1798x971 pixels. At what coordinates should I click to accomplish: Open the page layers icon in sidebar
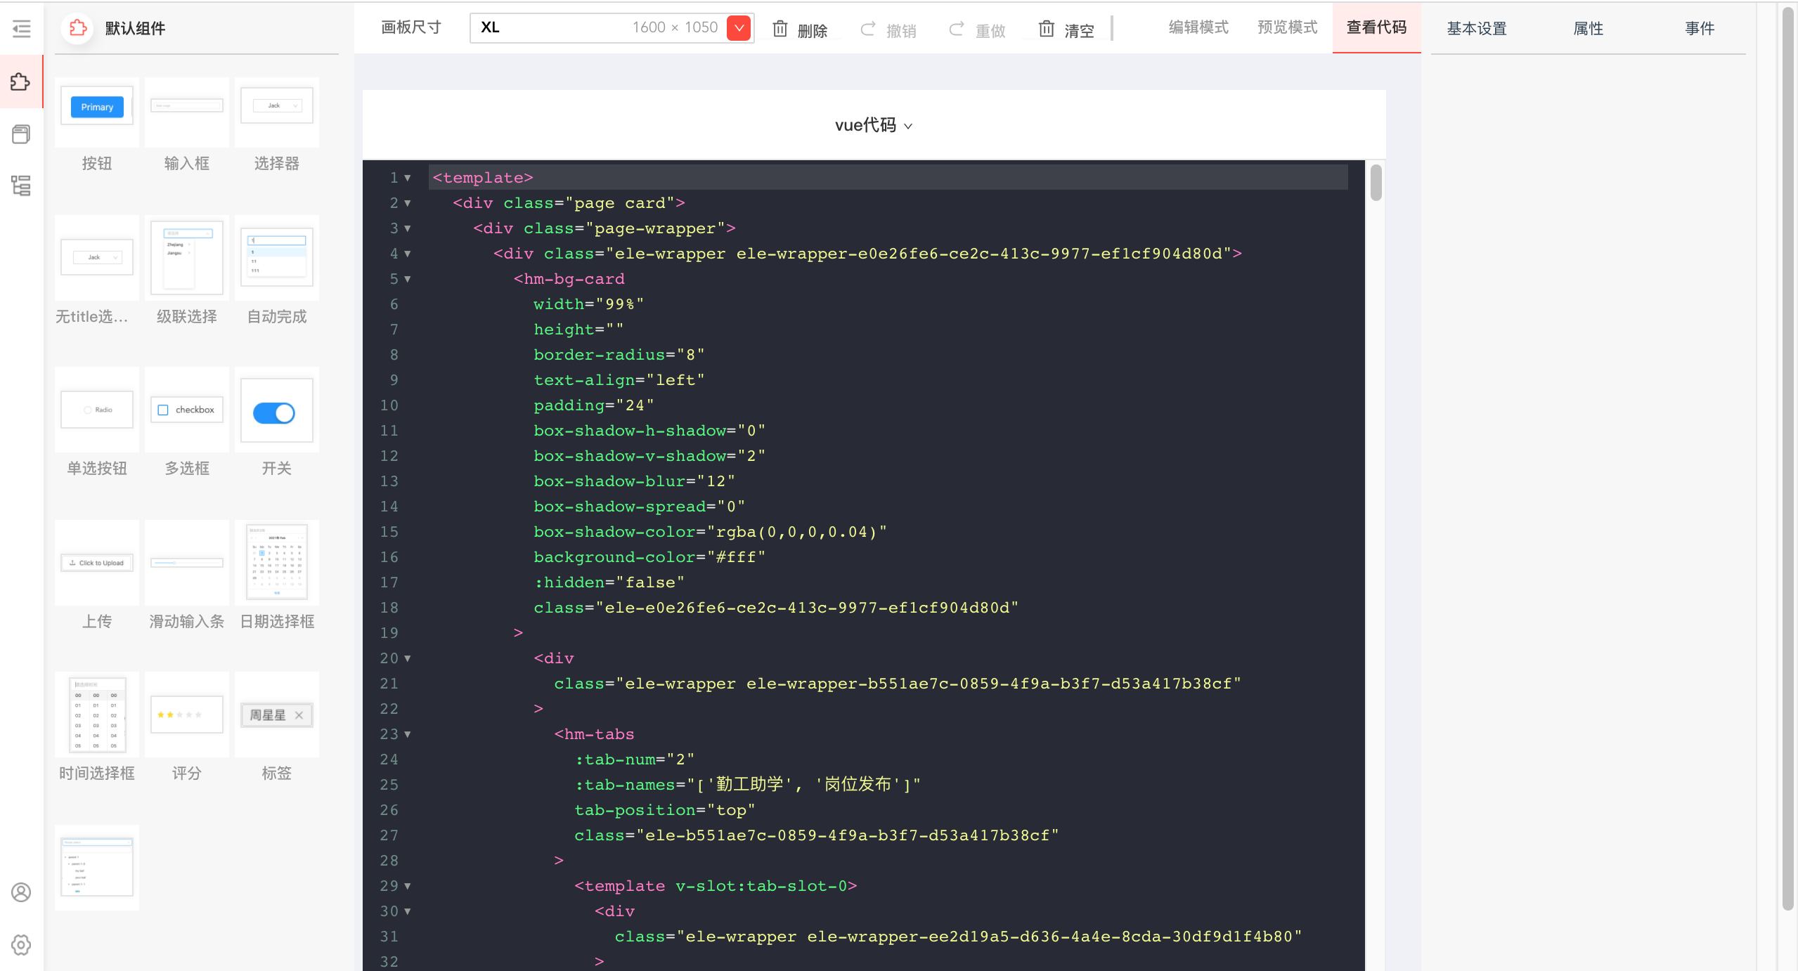21,134
